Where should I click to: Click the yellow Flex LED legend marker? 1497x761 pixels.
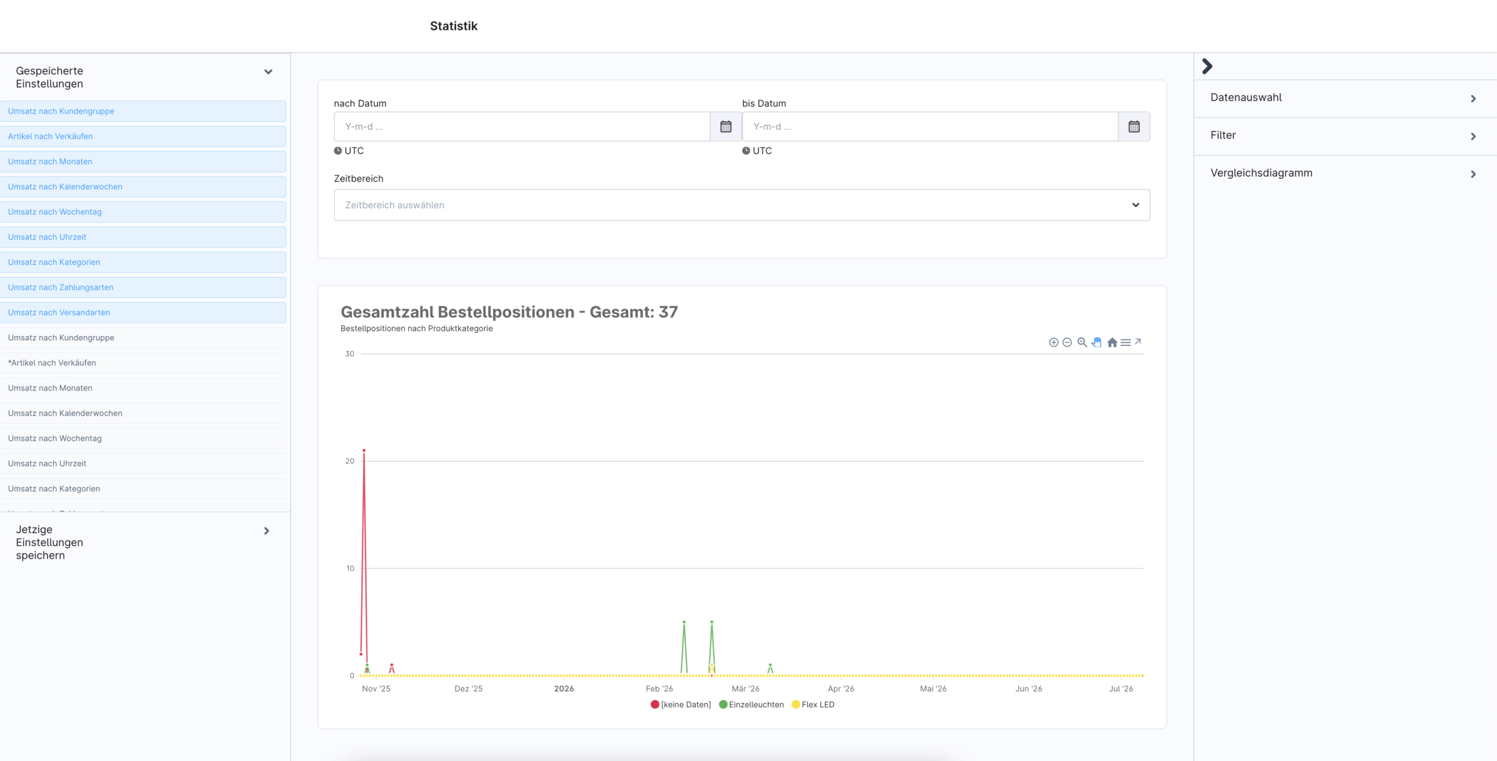point(796,705)
